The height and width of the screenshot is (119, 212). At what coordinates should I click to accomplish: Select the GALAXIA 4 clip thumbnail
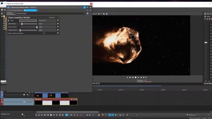(x=56, y=103)
